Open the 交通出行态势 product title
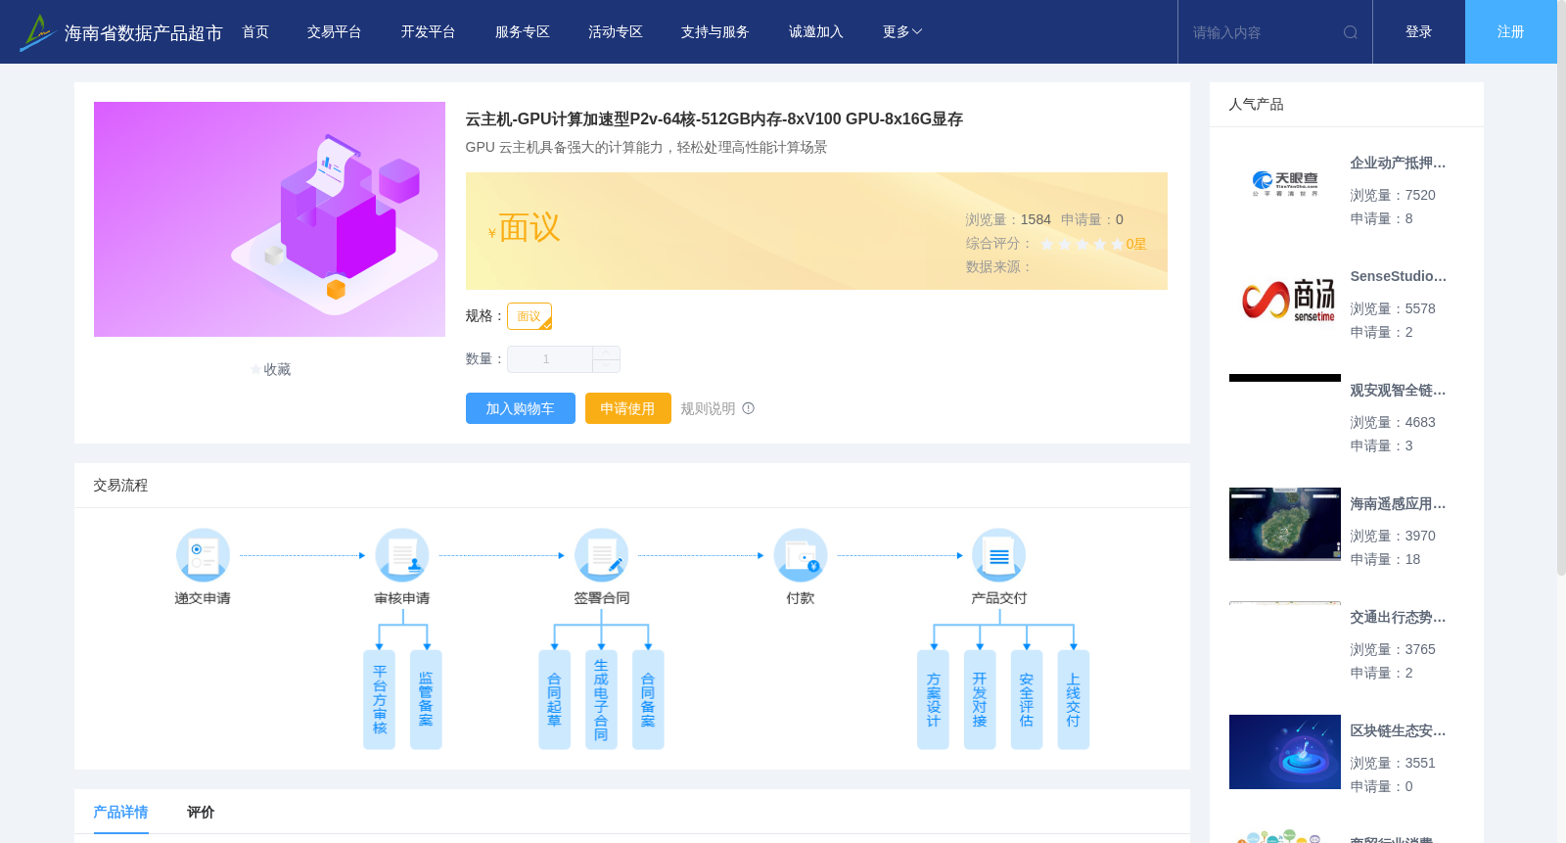The image size is (1566, 843). pyautogui.click(x=1398, y=618)
